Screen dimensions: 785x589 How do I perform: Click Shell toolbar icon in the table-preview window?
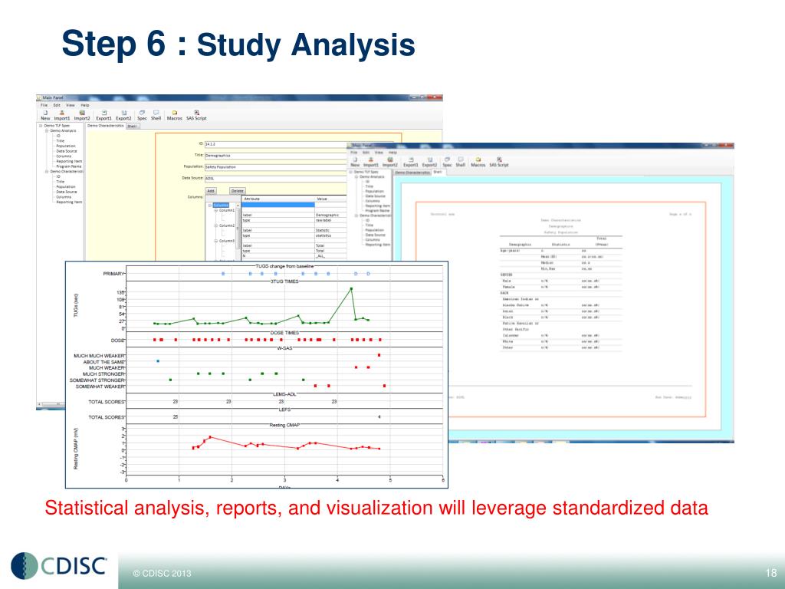(x=461, y=162)
